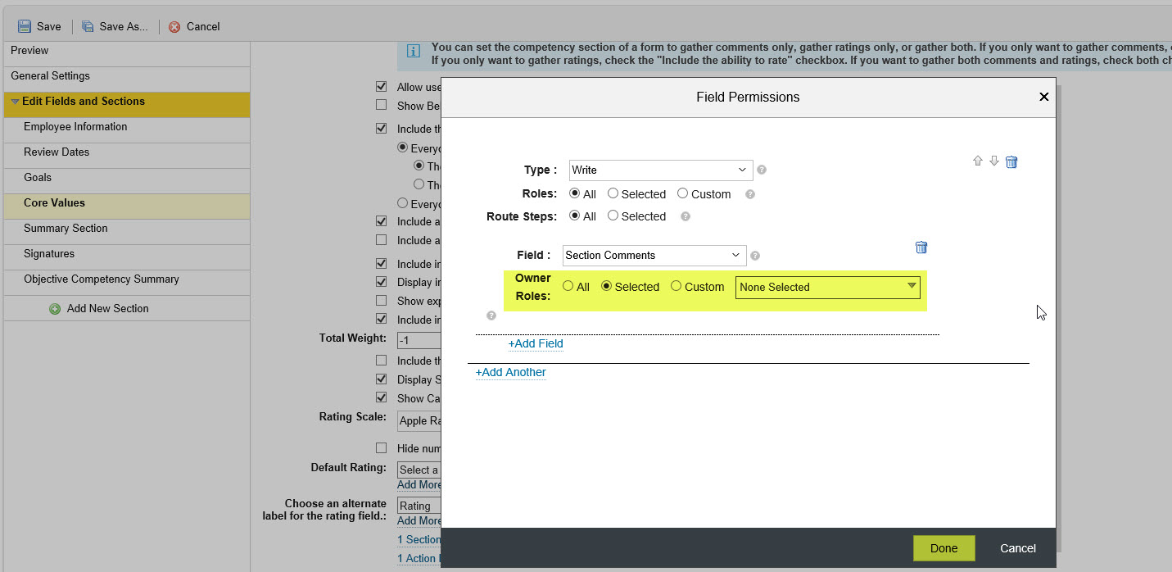Select All radio for Owner Roles
1172x572 pixels.
coord(568,286)
